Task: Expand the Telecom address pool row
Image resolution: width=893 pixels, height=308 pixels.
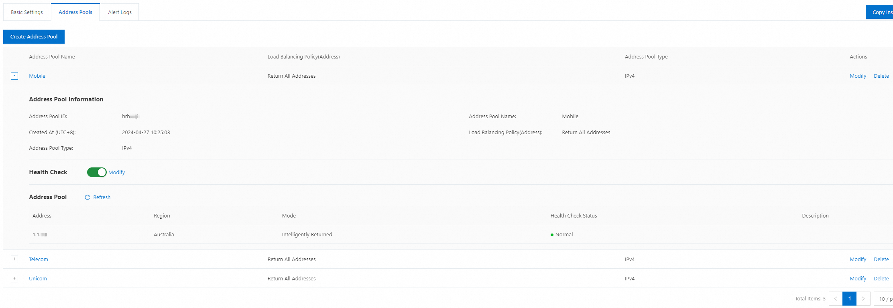Action: [14, 259]
